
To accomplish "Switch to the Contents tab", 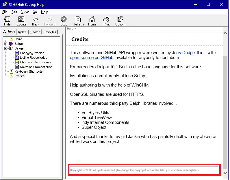I will tap(9, 32).
